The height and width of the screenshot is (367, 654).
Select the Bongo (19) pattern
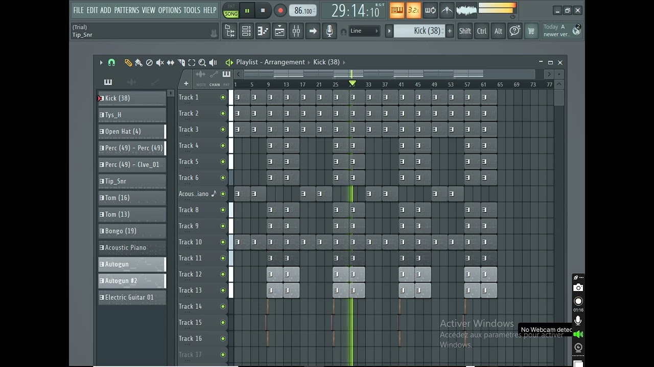tap(132, 231)
